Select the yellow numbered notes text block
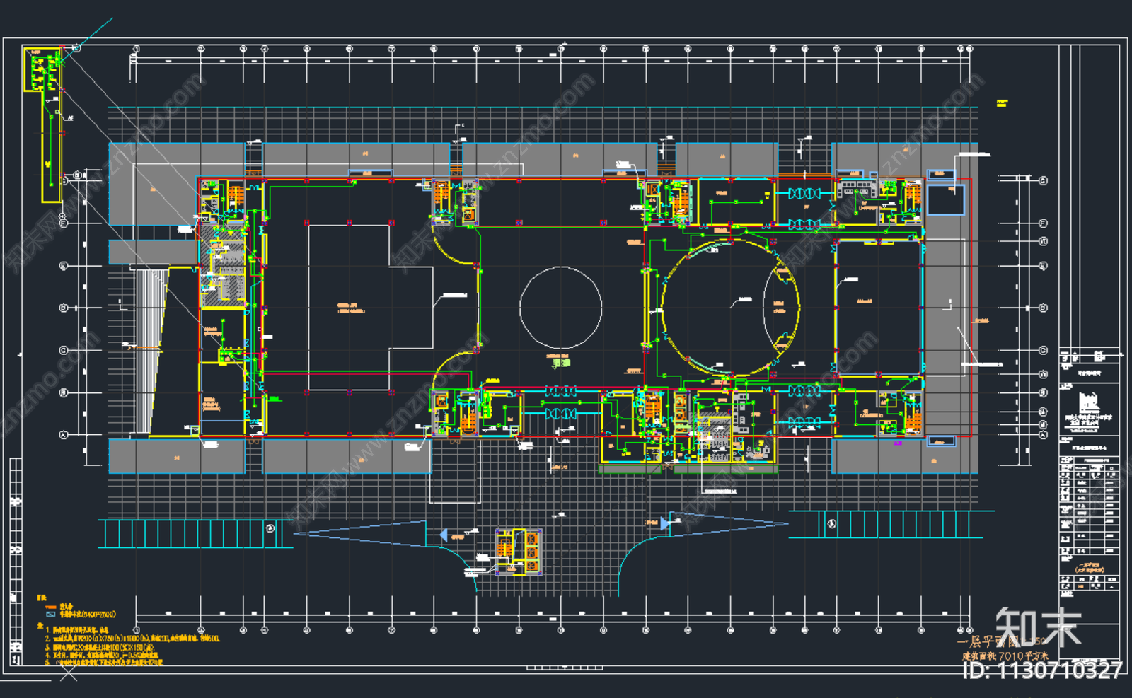Screen dimensions: 1132x698 coord(127,646)
